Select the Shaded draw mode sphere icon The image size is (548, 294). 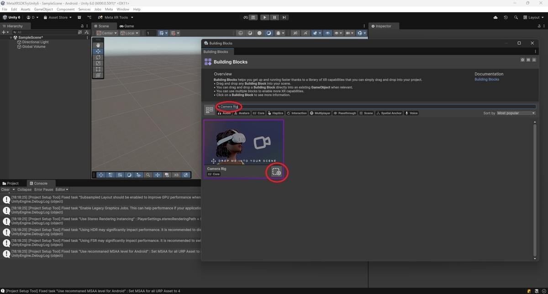coord(269,33)
